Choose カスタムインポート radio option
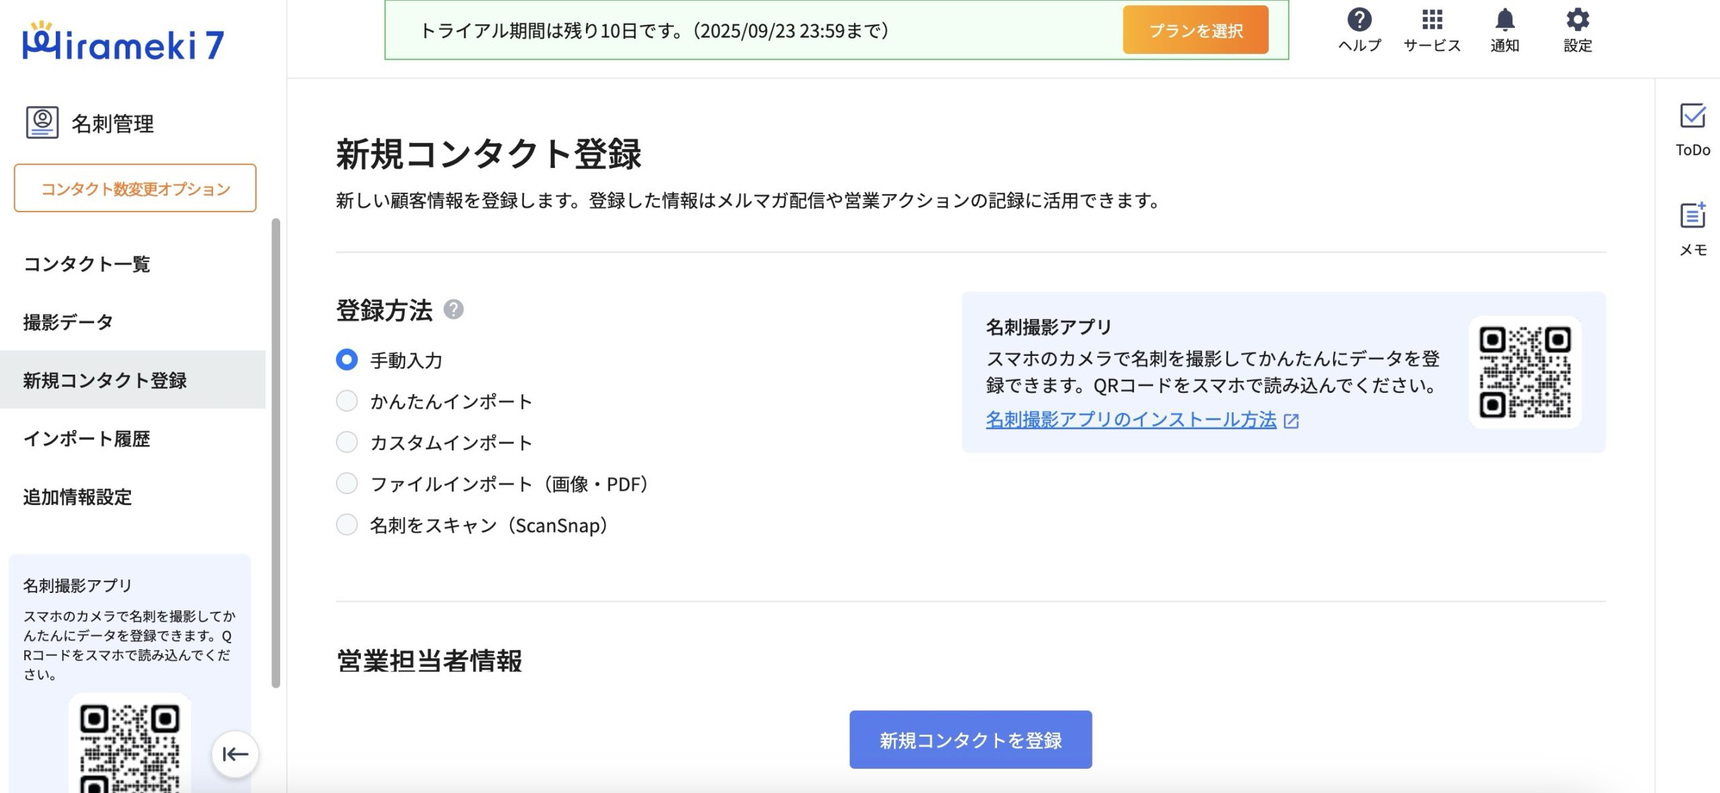The width and height of the screenshot is (1720, 793). pos(347,442)
